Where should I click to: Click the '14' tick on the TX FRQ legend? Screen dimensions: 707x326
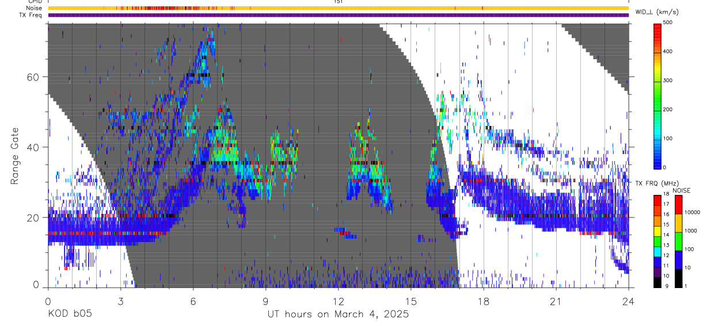click(666, 235)
